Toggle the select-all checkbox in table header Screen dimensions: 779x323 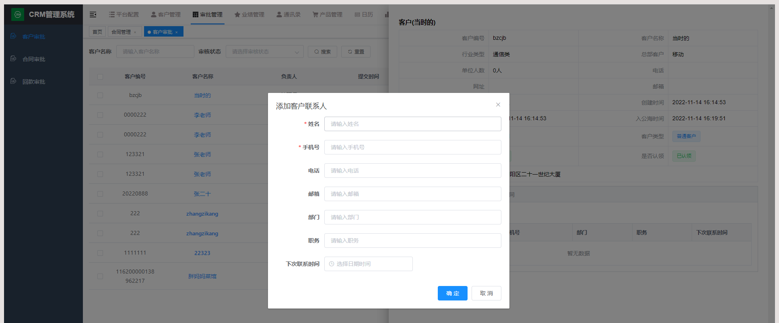100,76
